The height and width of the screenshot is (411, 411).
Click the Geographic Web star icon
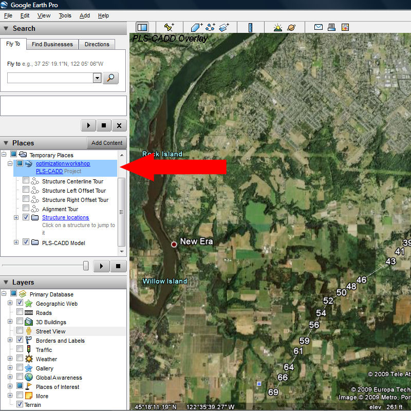click(29, 304)
